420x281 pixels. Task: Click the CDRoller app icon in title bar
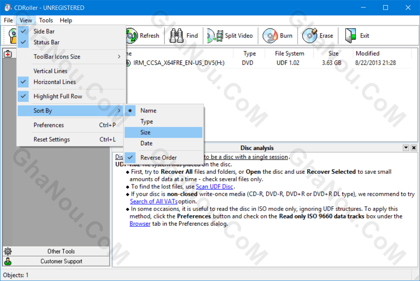click(x=8, y=8)
